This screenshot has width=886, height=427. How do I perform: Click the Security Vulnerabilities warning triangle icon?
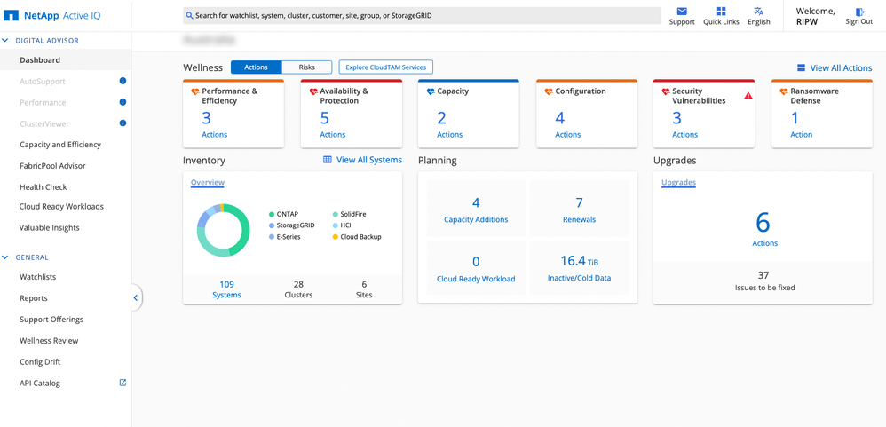pos(748,96)
